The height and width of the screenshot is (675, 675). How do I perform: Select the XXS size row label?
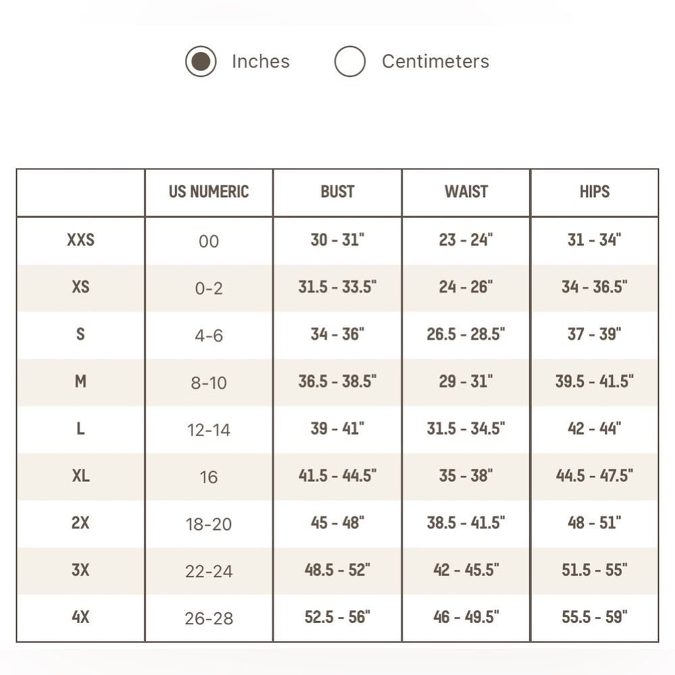pyautogui.click(x=80, y=240)
